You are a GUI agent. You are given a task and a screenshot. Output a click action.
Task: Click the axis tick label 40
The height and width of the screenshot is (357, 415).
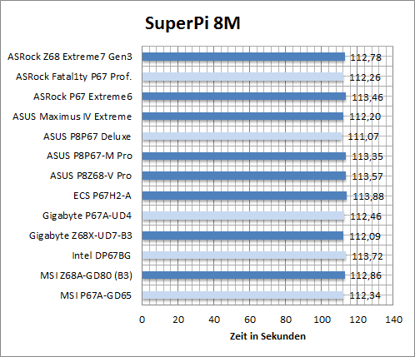tap(214, 320)
